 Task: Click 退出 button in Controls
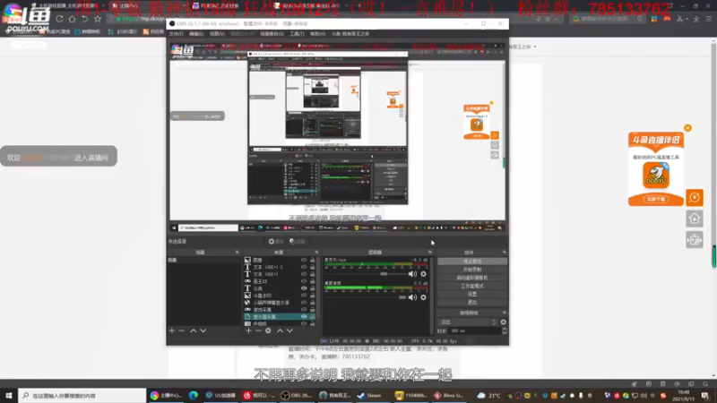click(x=472, y=303)
